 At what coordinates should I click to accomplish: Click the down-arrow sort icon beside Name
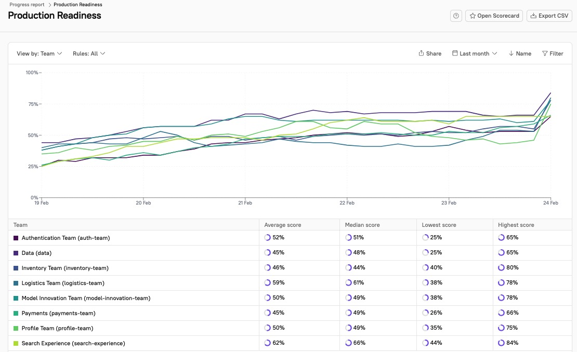tap(511, 53)
